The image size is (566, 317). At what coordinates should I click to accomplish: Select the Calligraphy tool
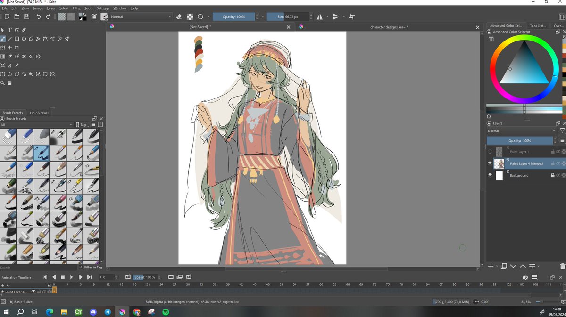click(x=24, y=30)
